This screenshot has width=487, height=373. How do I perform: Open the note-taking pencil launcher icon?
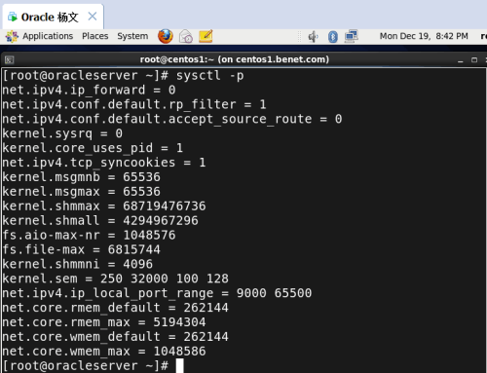pos(206,36)
